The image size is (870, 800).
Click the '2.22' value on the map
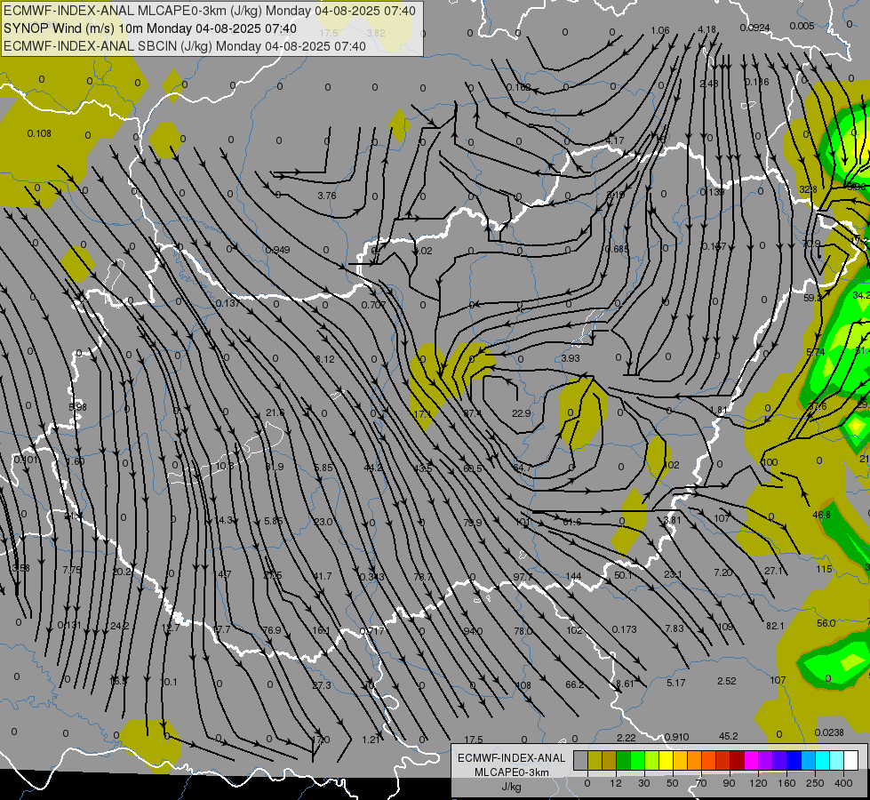click(626, 737)
